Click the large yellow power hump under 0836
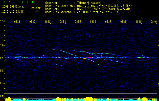159x101 pixels. (x=88, y=98)
